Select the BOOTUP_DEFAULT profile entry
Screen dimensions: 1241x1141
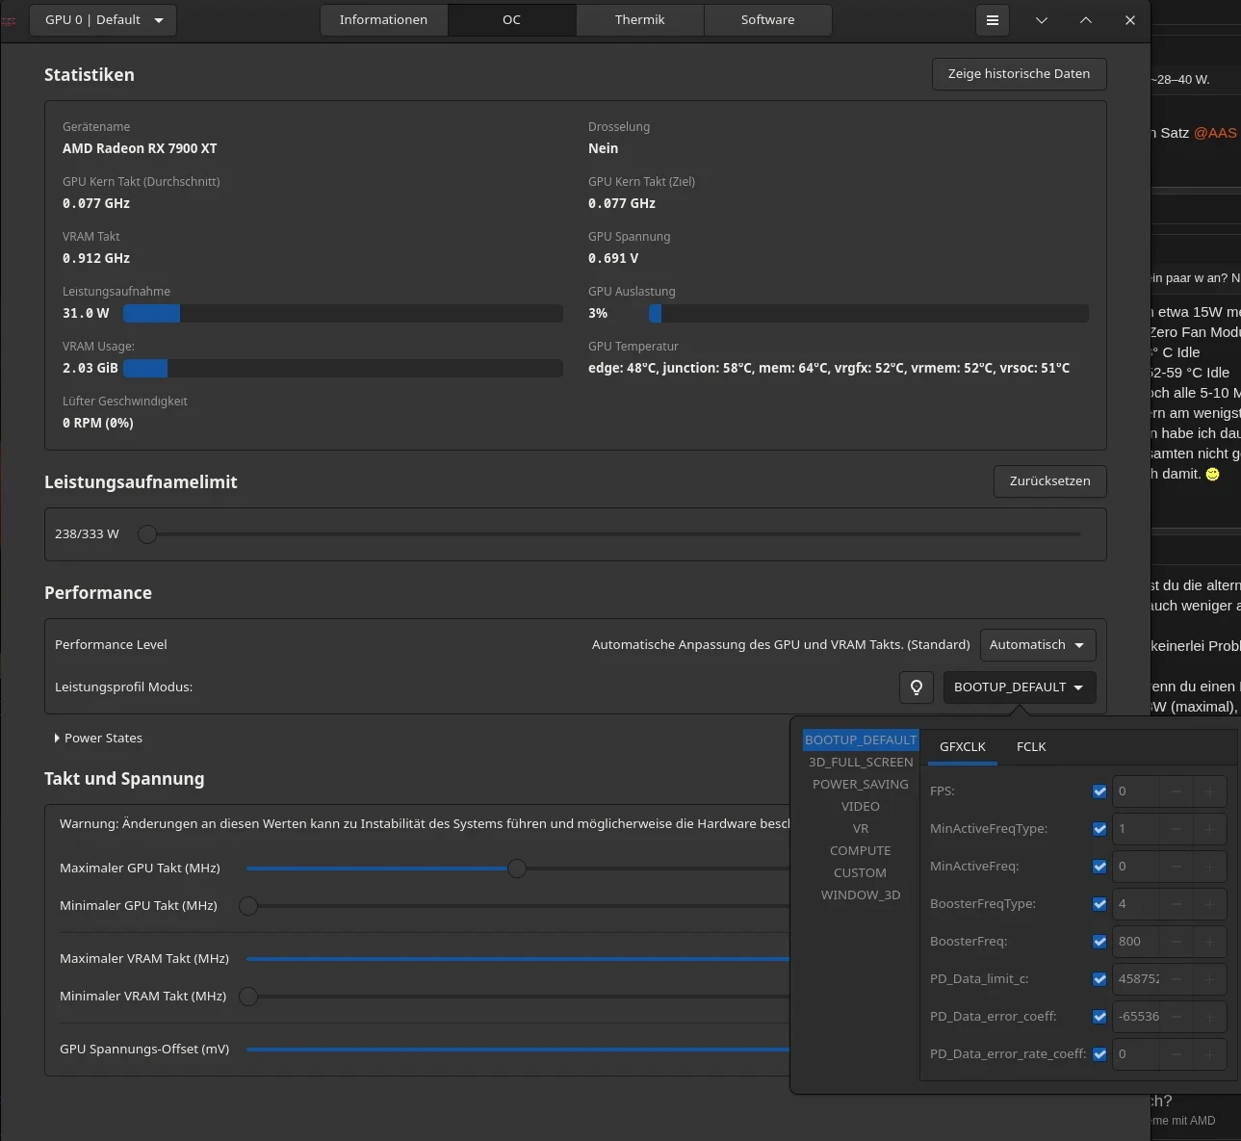pyautogui.click(x=861, y=740)
